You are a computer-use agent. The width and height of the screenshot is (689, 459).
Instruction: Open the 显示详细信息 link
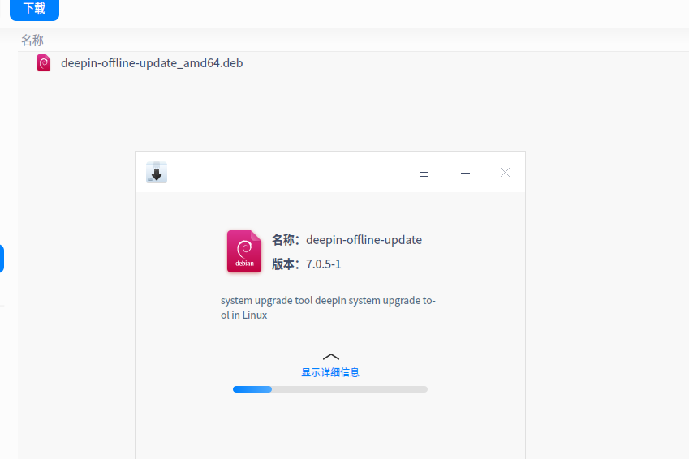(330, 372)
